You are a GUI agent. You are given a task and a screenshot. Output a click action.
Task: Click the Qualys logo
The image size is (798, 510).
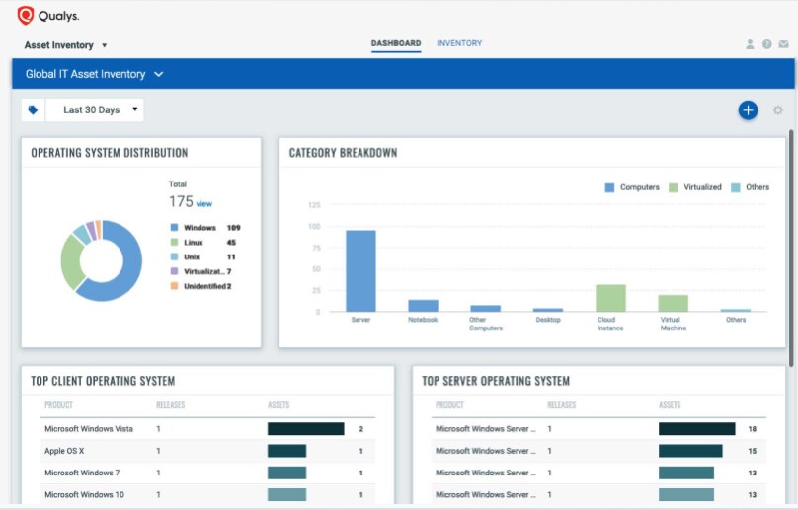(48, 16)
